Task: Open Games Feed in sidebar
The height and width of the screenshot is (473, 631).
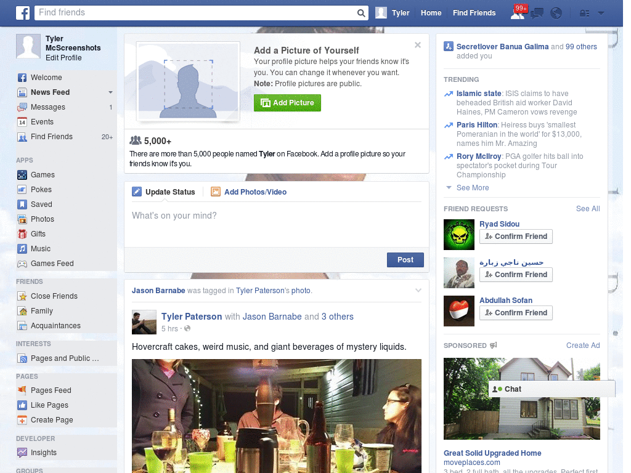Action: (x=67, y=264)
